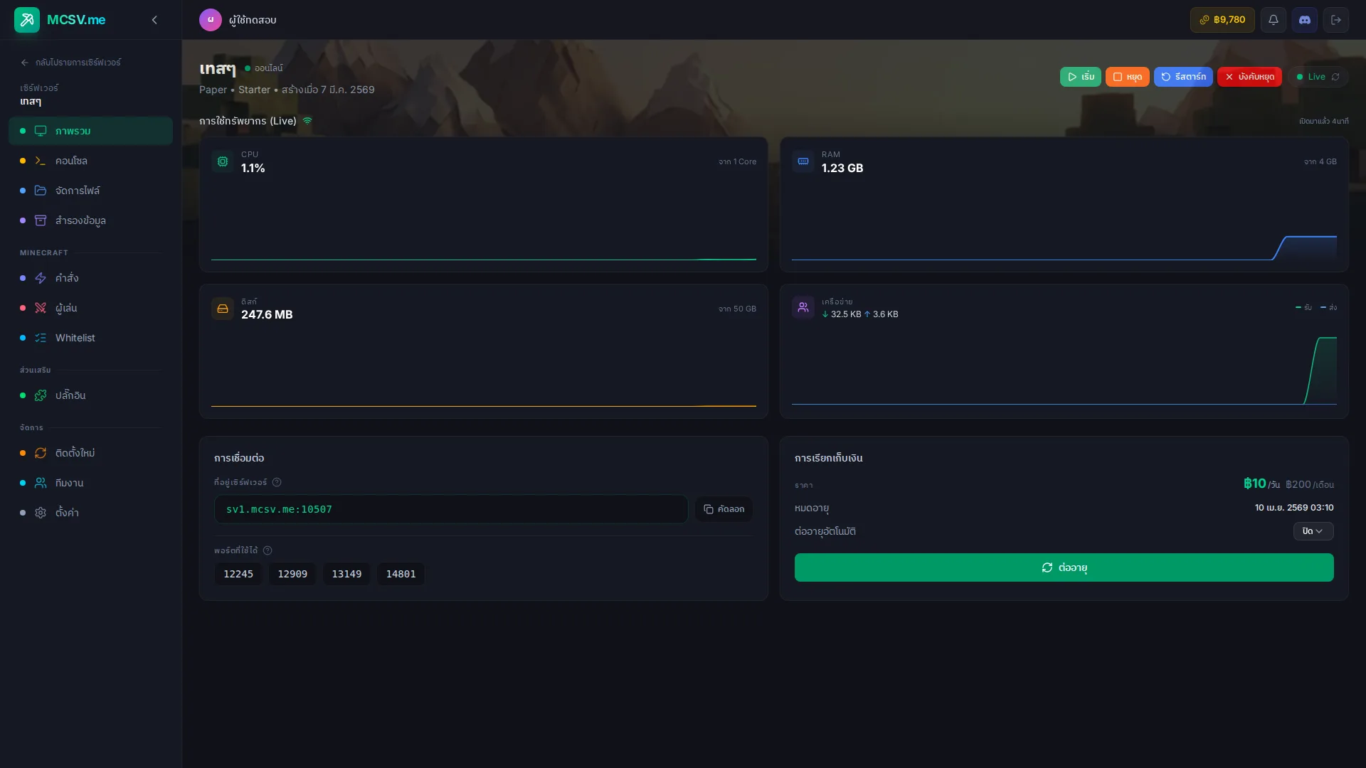Open the console menu item
Viewport: 1366px width, 768px height.
click(71, 161)
